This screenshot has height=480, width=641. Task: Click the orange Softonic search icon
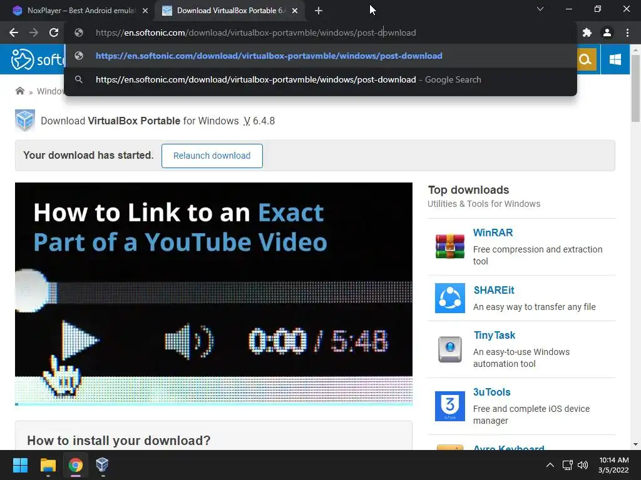[x=585, y=59]
